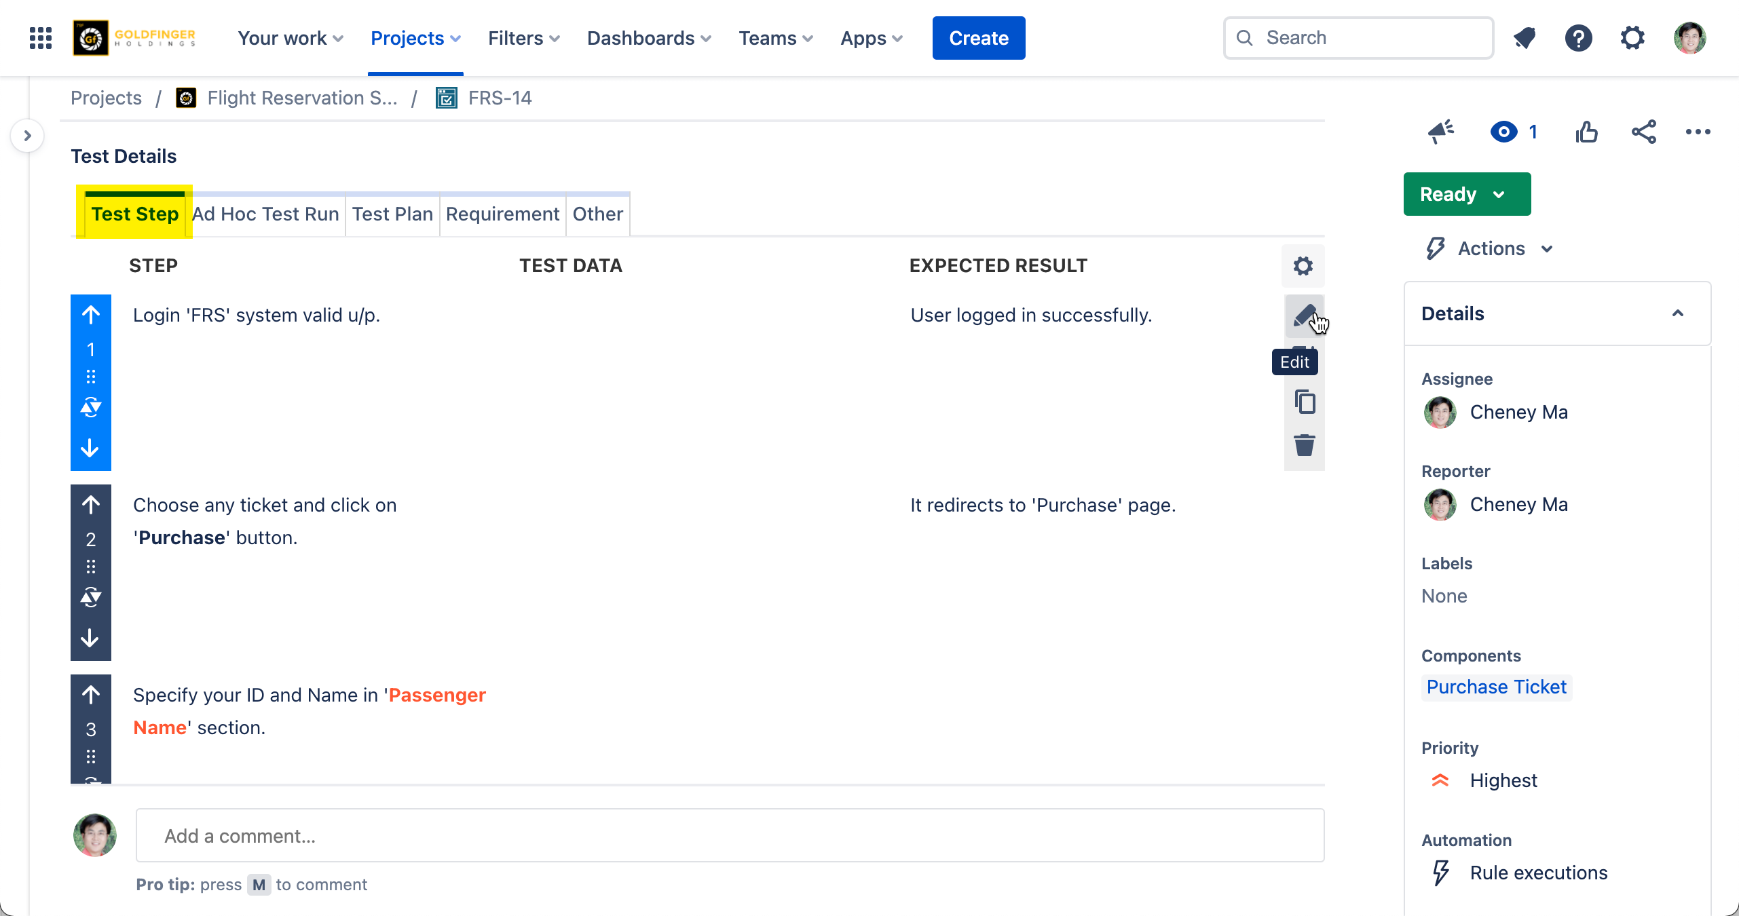Open the test step table settings gear
This screenshot has height=916, width=1739.
coord(1303,266)
